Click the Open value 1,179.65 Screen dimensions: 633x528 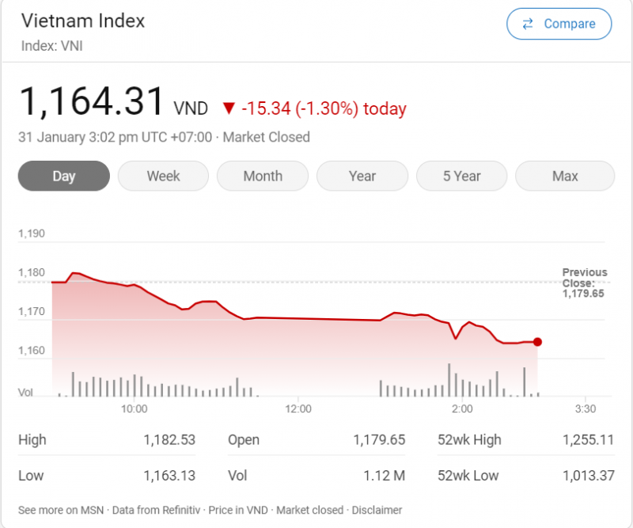379,440
